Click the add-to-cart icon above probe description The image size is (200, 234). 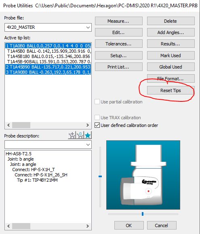[72, 135]
